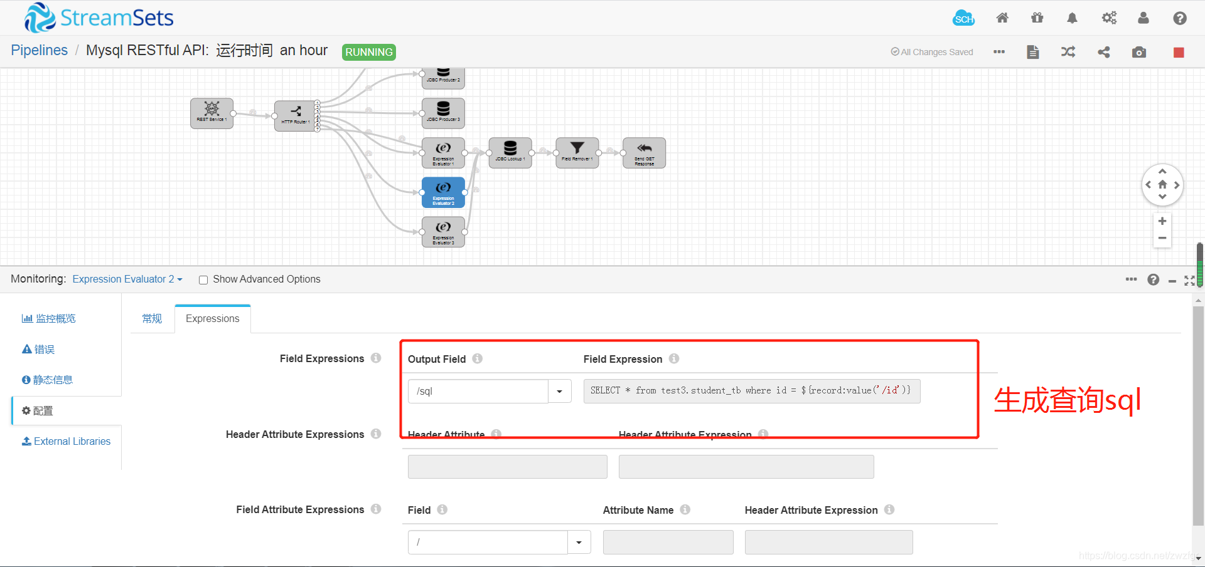The image size is (1205, 567).
Task: Click SELECT field expression input
Action: 752,391
